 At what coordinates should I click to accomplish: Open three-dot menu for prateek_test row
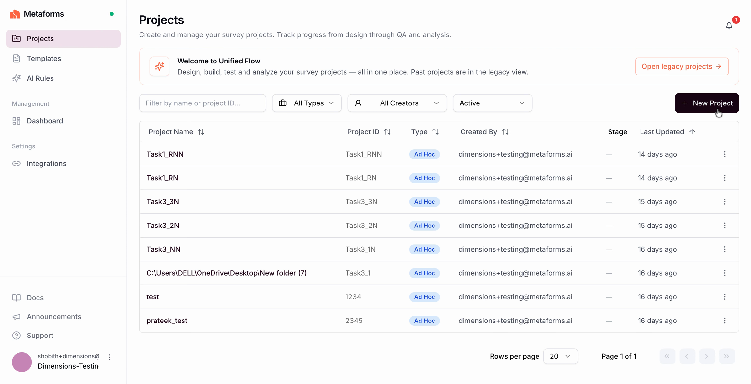pos(724,321)
